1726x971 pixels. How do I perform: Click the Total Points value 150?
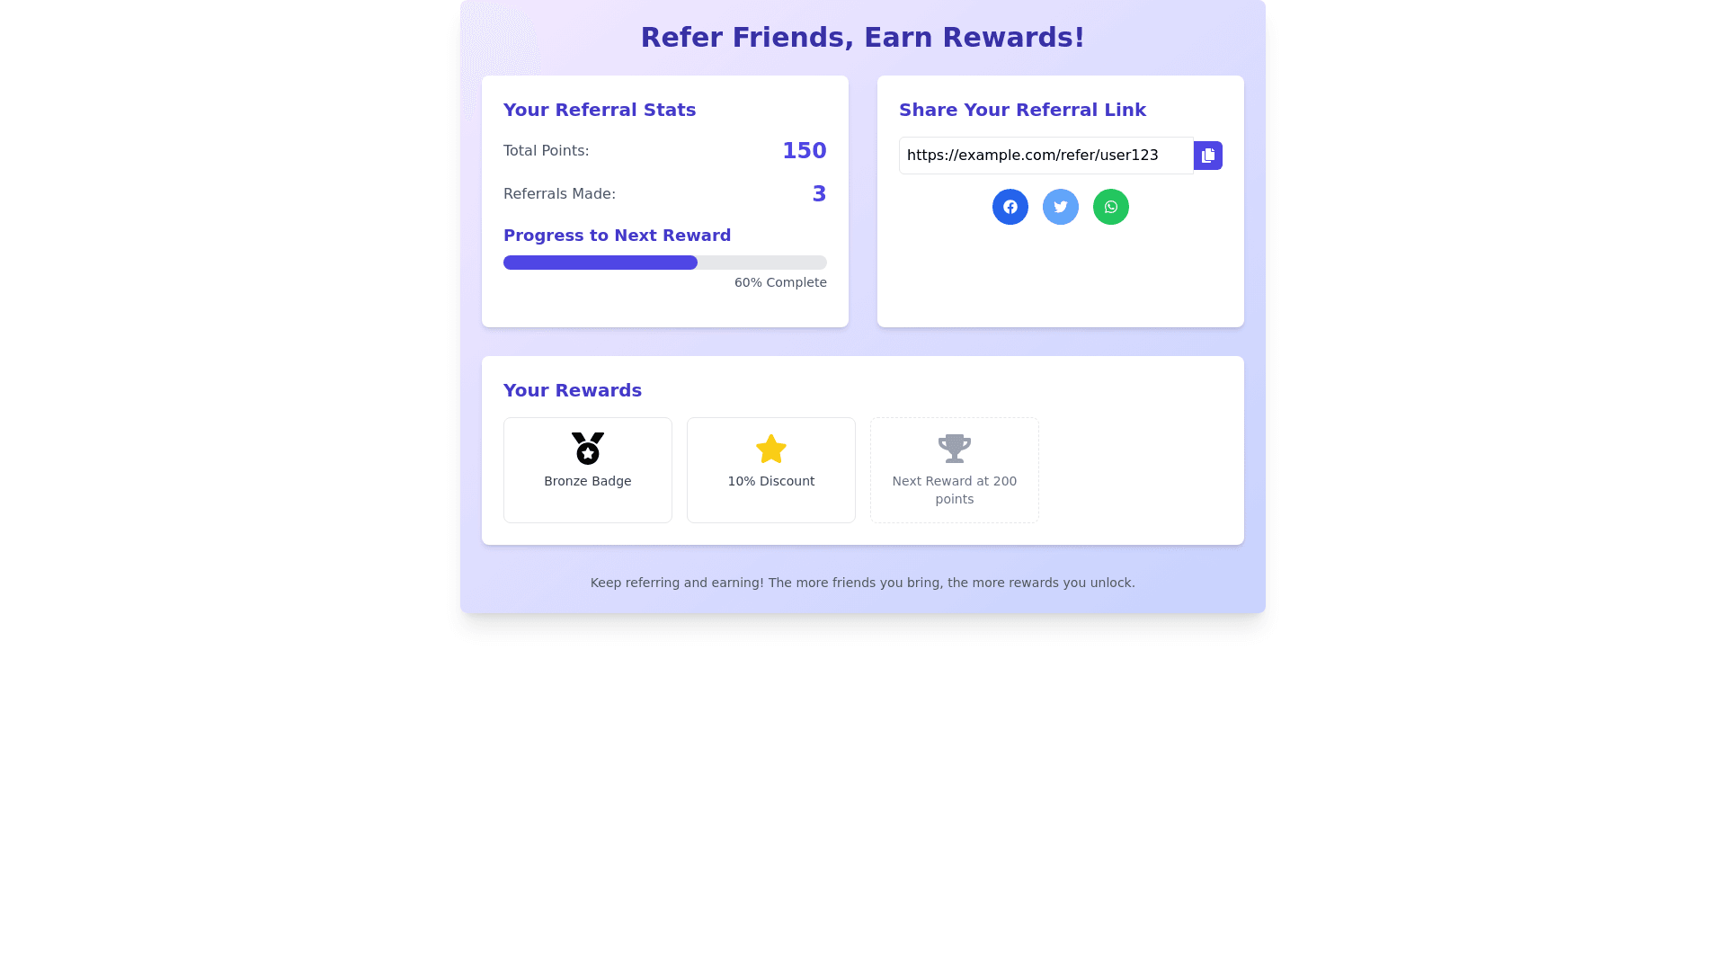[804, 150]
